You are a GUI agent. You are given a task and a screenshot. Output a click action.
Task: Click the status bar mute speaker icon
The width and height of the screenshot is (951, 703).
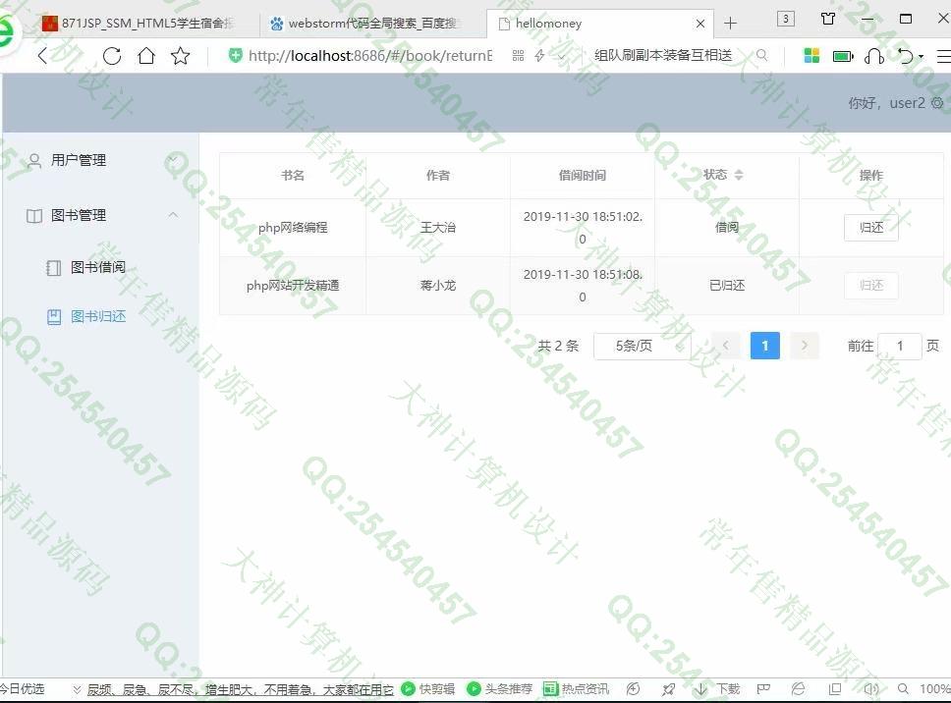click(x=871, y=689)
